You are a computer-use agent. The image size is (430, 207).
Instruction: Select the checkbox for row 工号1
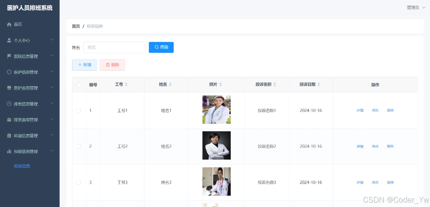pos(79,110)
